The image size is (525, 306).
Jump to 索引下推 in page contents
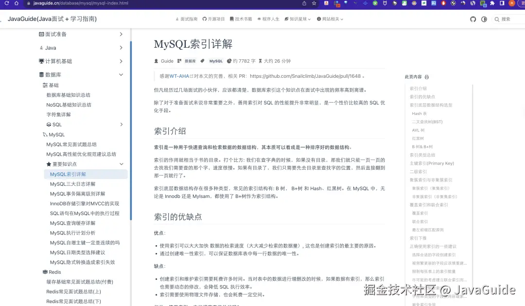(x=418, y=238)
